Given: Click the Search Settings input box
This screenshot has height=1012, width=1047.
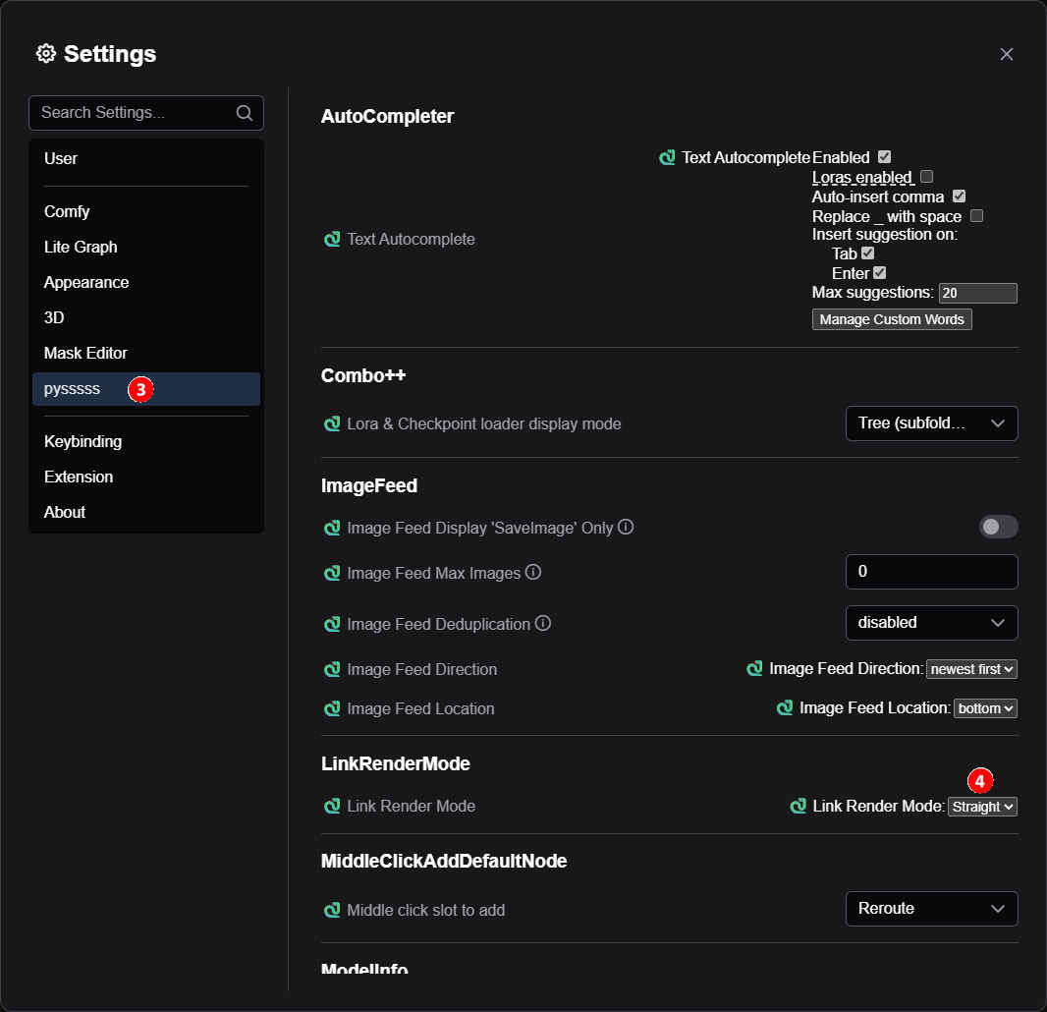Looking at the screenshot, I should pos(133,113).
